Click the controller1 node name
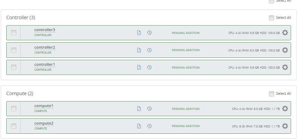The width and height of the screenshot is (298, 140). [x=44, y=65]
